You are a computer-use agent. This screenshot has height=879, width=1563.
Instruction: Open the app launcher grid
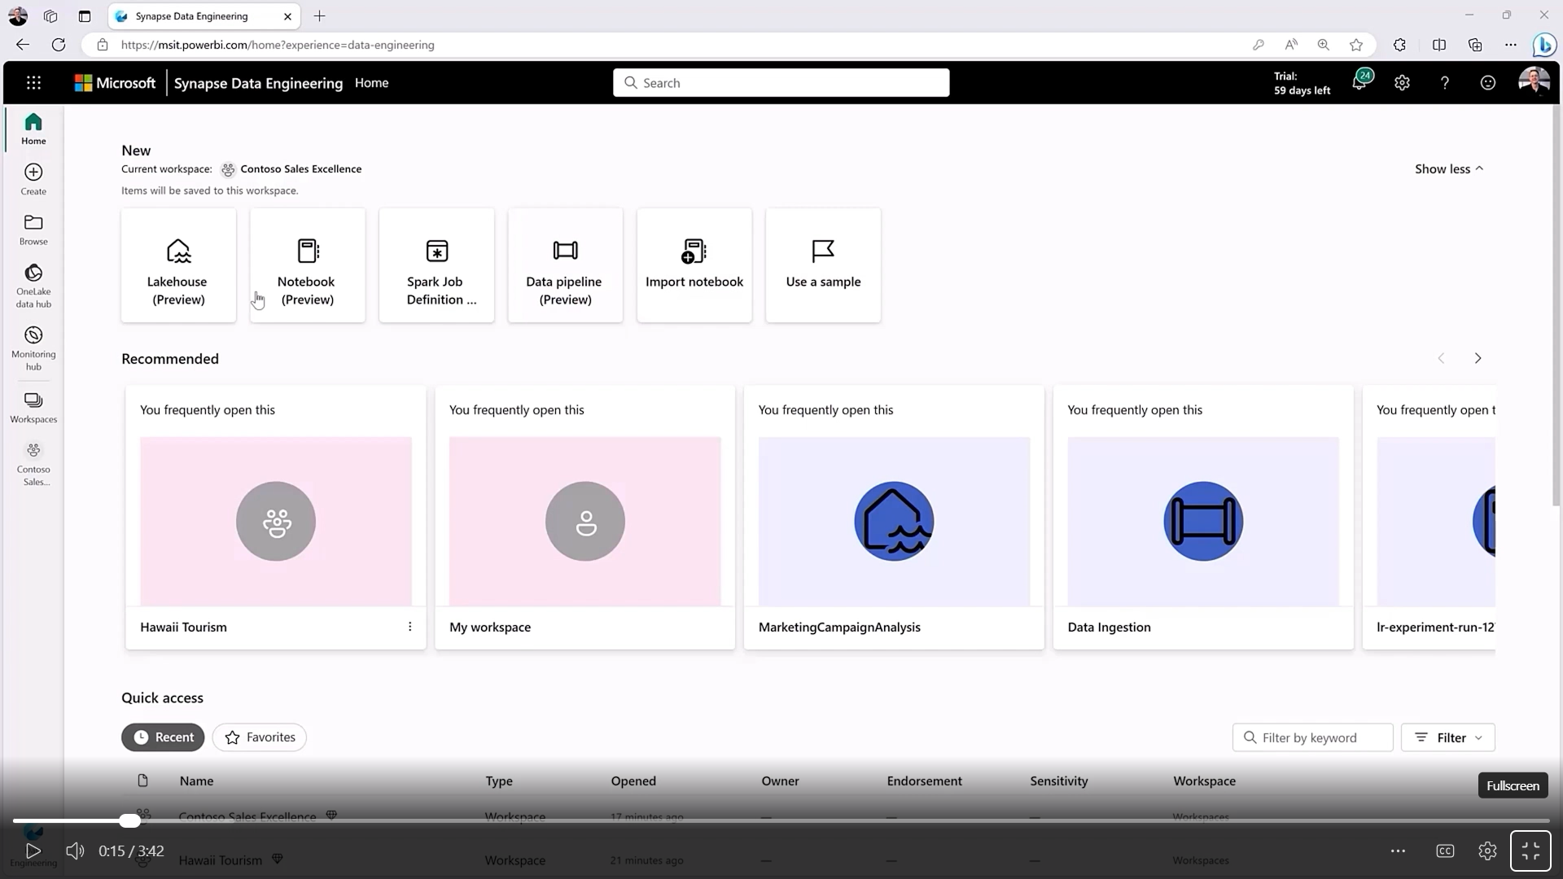click(x=33, y=82)
